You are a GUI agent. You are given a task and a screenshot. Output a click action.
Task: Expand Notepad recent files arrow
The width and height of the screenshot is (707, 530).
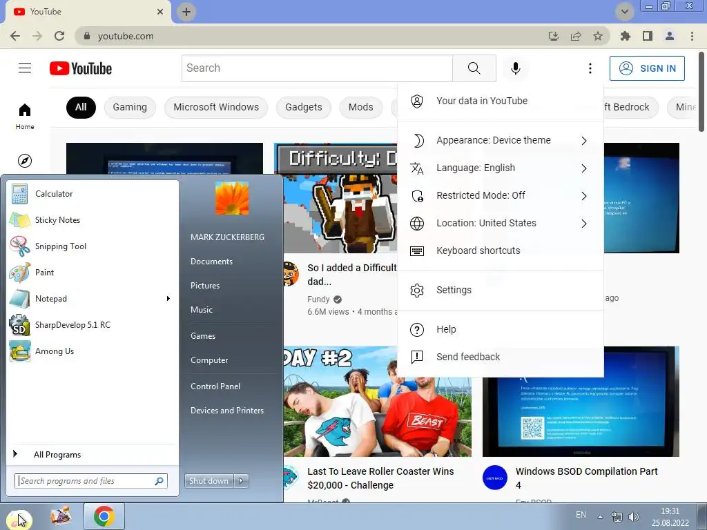pos(168,298)
